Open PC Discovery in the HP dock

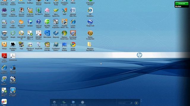(64, 103)
